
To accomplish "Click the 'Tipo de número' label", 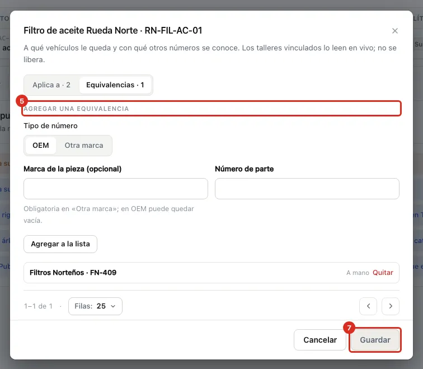I will 50,126.
